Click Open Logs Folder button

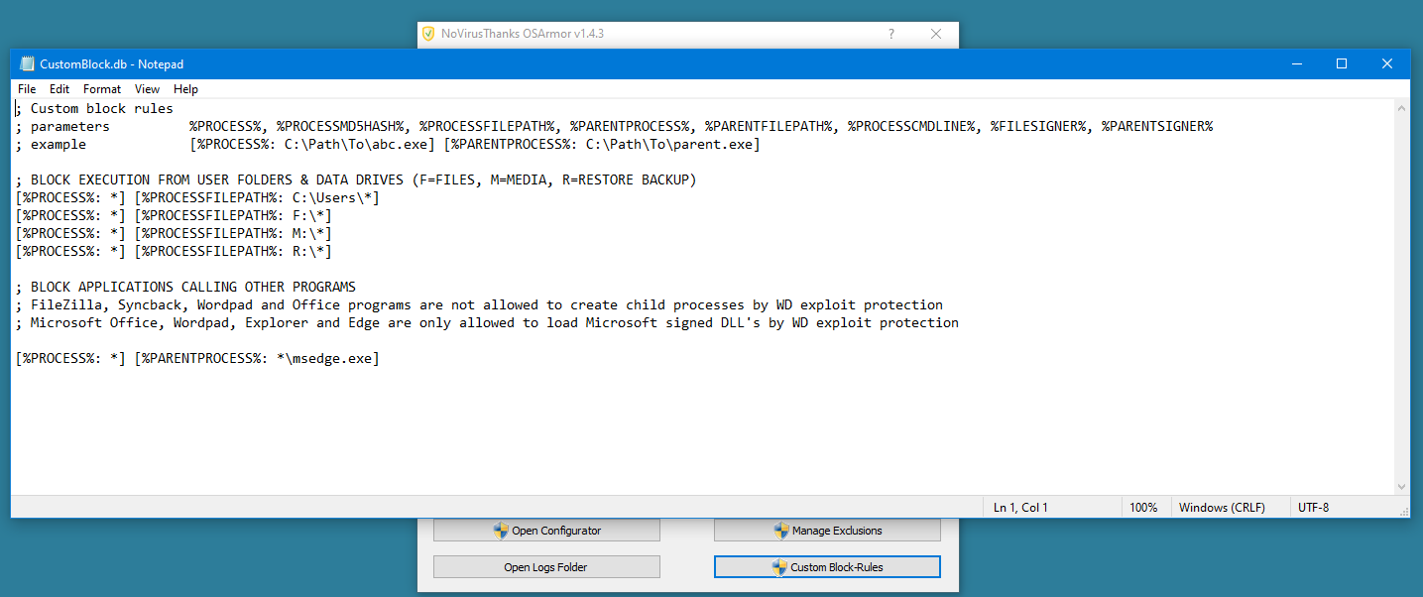click(x=546, y=567)
